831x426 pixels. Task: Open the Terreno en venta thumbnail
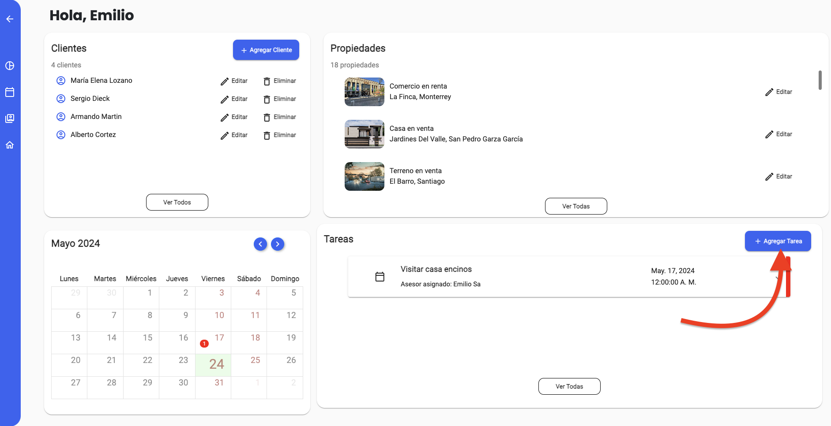pyautogui.click(x=365, y=176)
